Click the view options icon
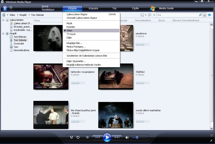Screen dimensions: 215x144 point(150,15)
